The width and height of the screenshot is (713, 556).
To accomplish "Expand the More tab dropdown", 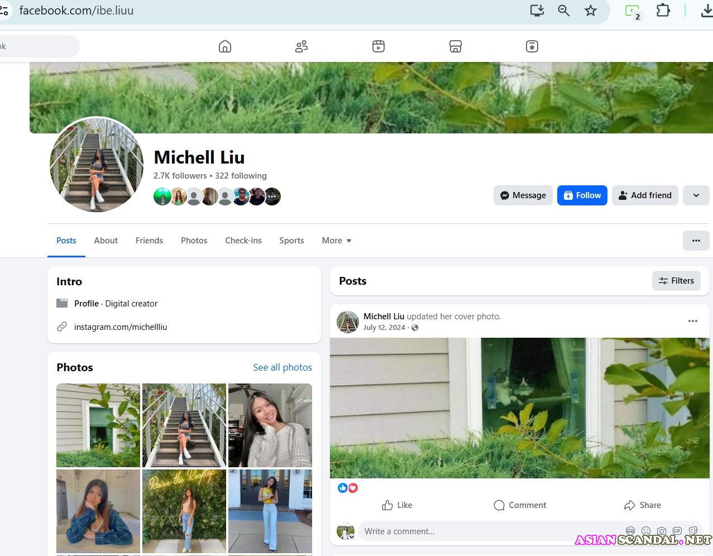I will 337,241.
